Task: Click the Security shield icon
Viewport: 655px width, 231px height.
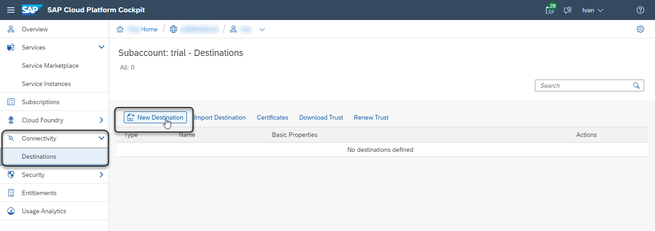Action: point(11,175)
